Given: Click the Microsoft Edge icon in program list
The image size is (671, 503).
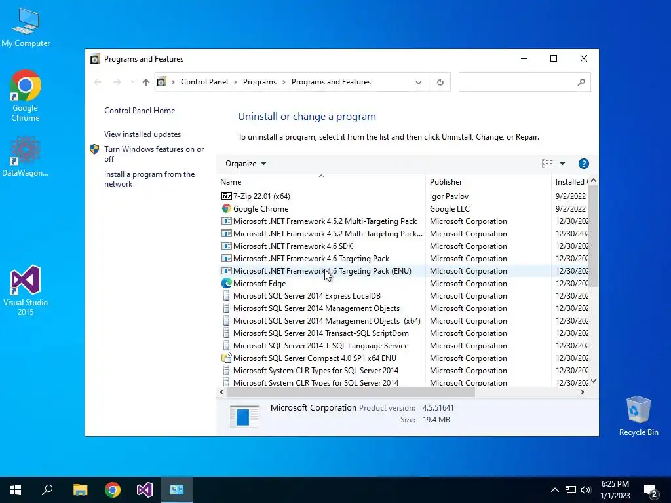Looking at the screenshot, I should point(226,283).
